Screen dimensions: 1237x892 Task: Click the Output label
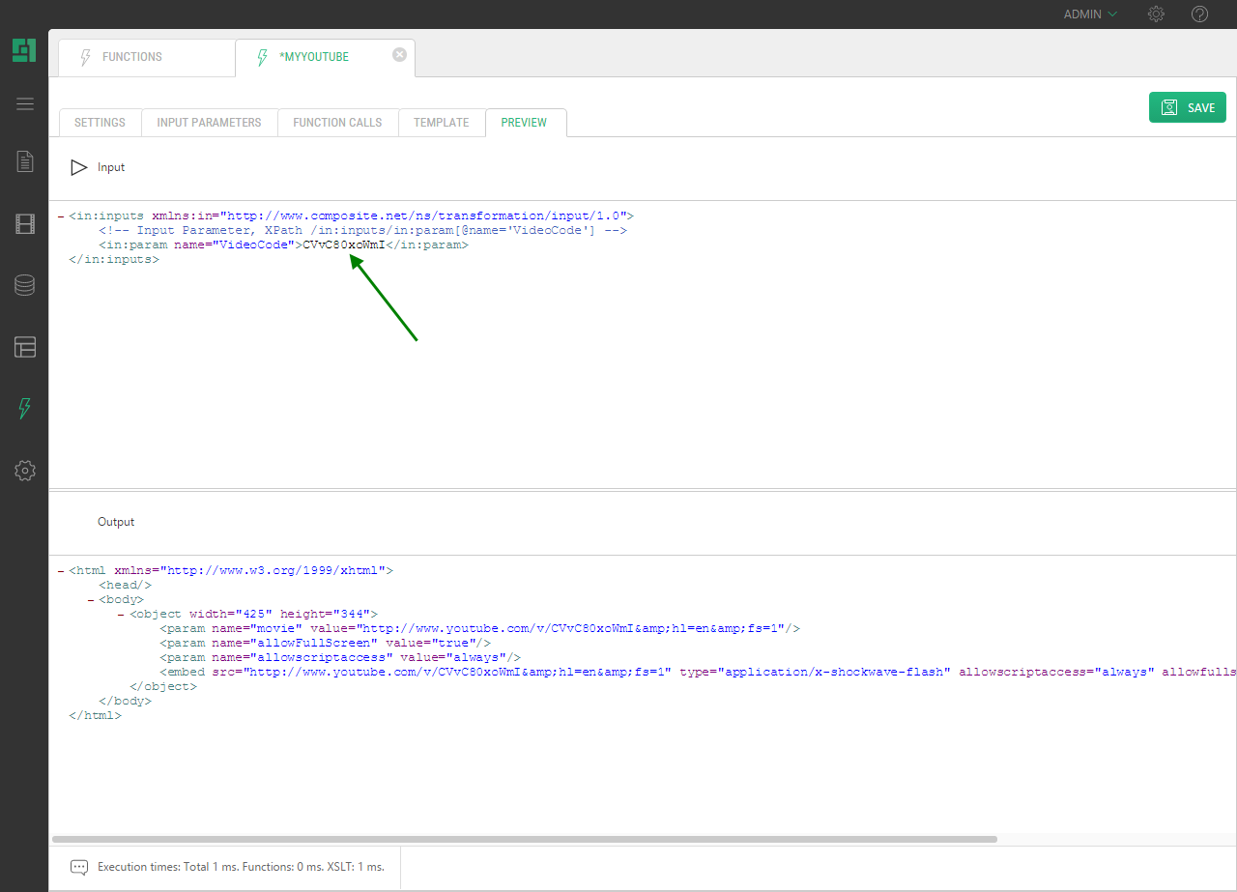click(116, 522)
